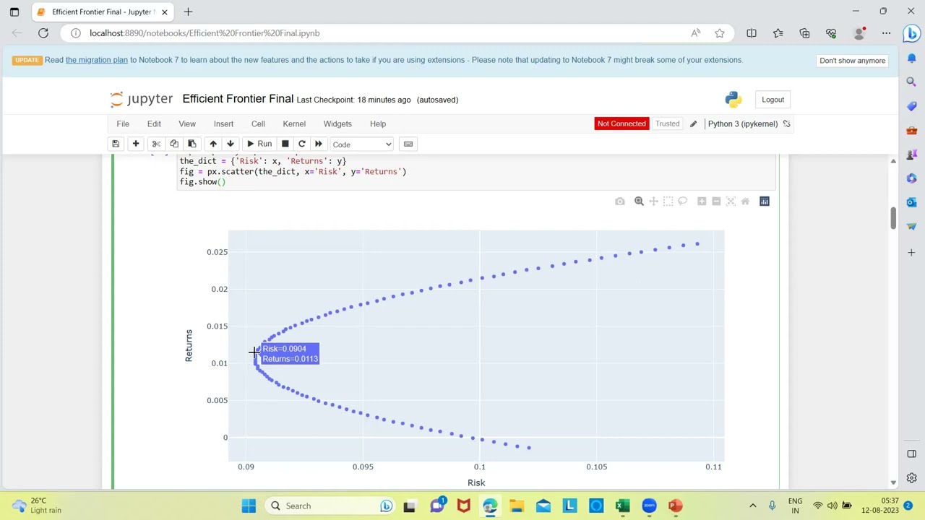This screenshot has width=925, height=520.
Task: Click the browser address bar URL
Action: pos(205,32)
